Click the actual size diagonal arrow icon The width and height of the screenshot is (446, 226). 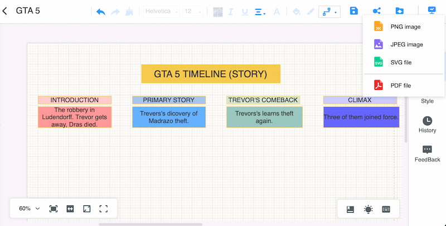click(87, 209)
